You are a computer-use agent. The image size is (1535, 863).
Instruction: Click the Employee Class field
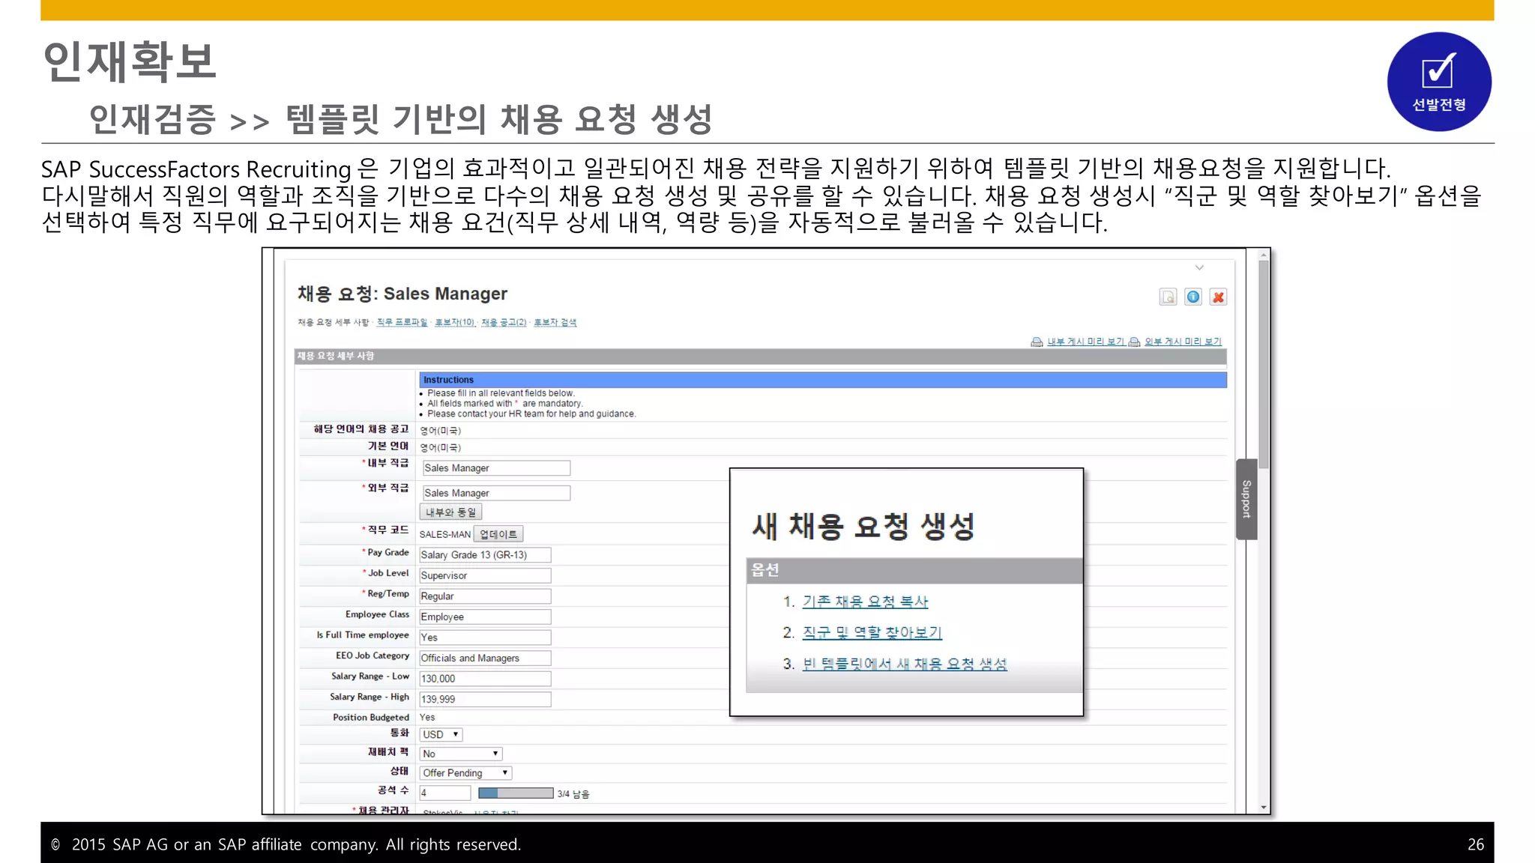coord(485,617)
